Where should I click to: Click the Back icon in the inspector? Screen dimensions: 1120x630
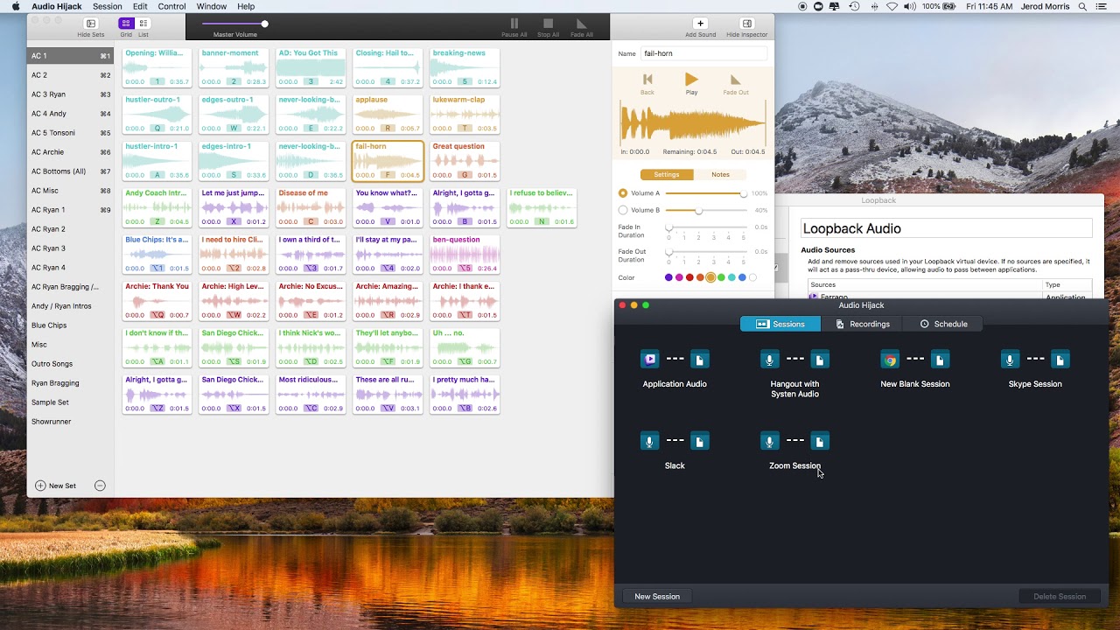pos(647,80)
